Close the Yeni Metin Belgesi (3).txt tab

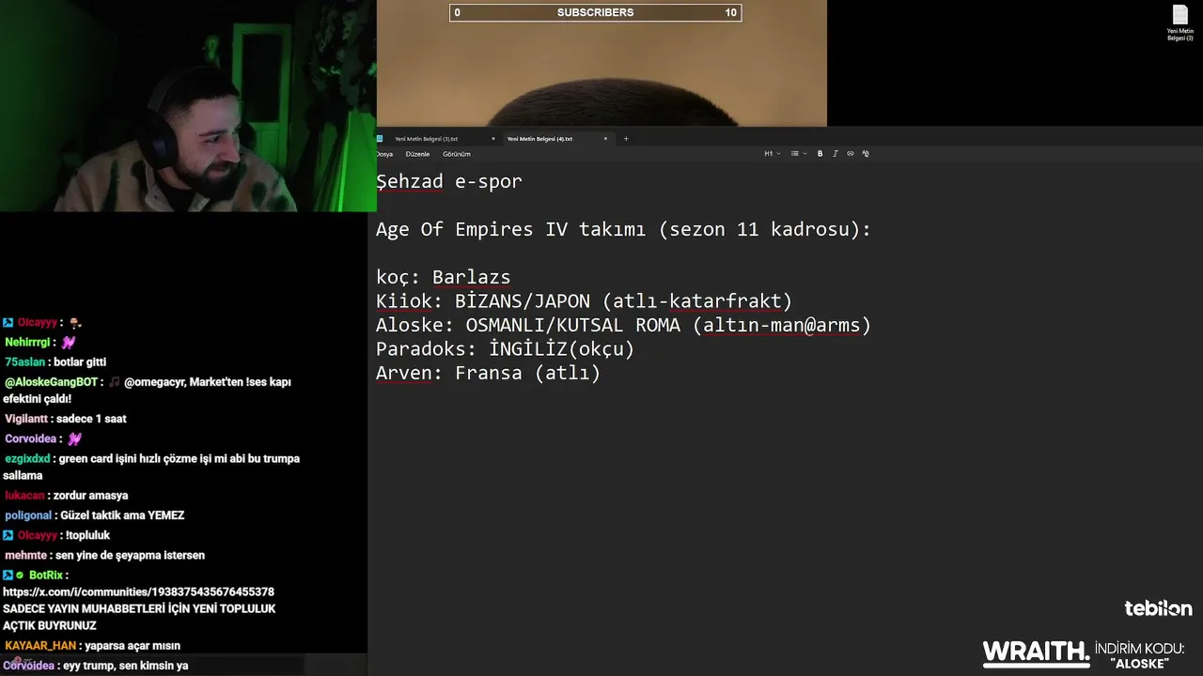[492, 139]
